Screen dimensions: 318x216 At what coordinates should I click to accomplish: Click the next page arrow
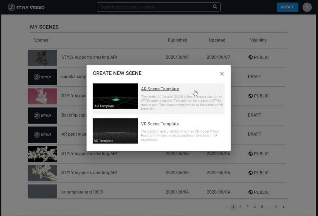click(x=284, y=207)
